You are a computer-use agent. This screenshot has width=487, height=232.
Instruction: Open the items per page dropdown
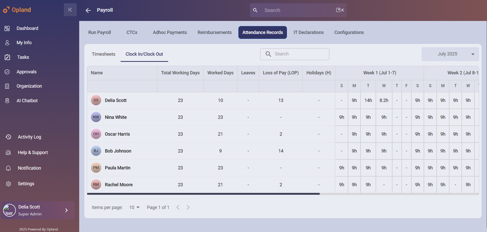(x=134, y=207)
